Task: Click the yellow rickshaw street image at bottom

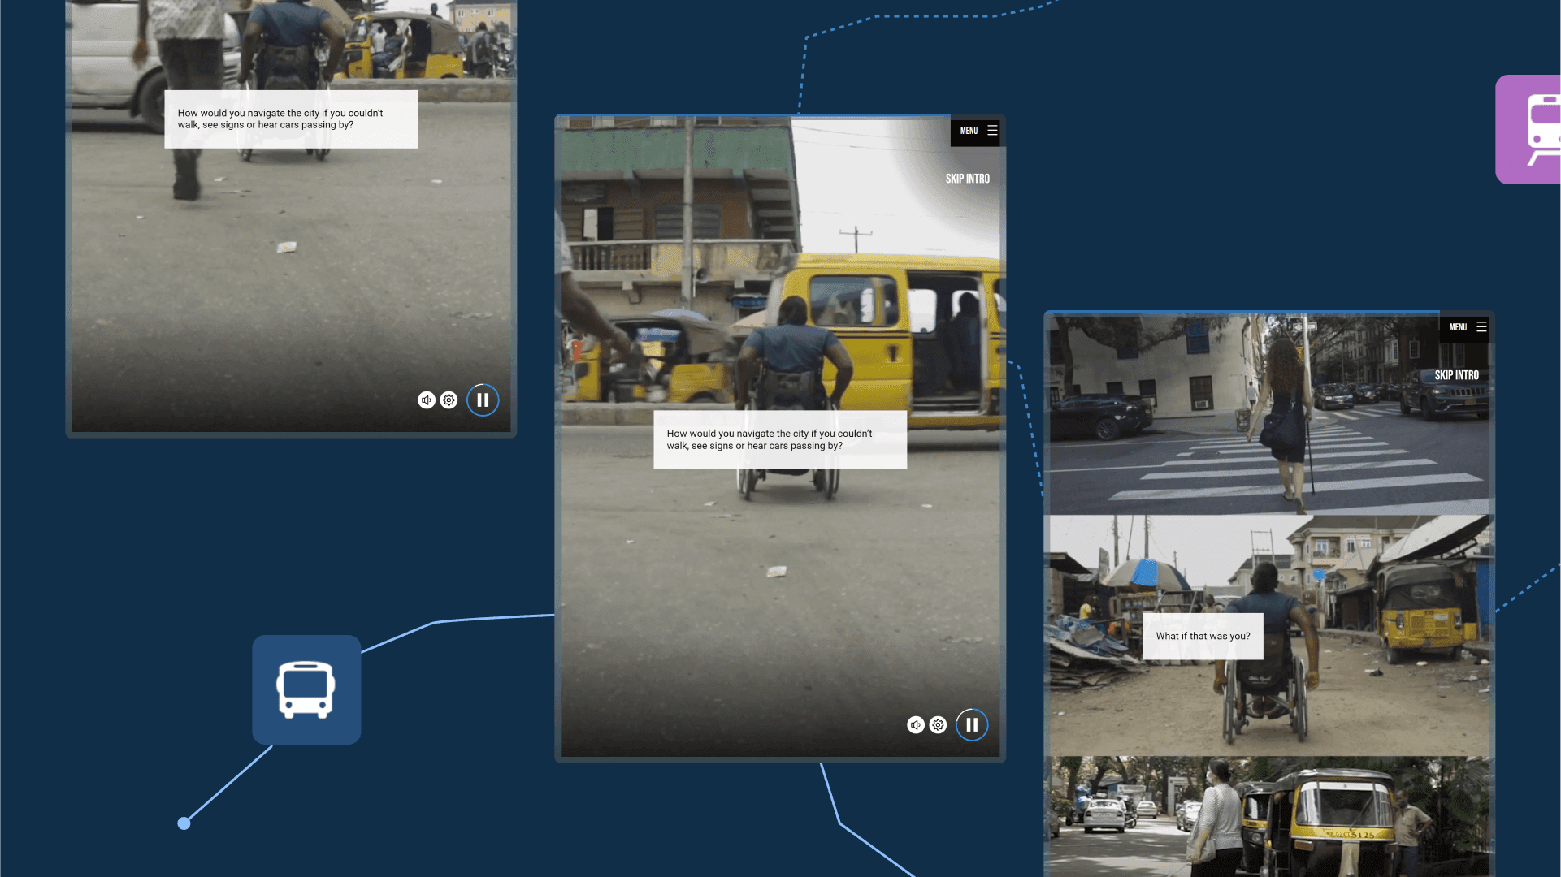Action: click(x=1268, y=816)
